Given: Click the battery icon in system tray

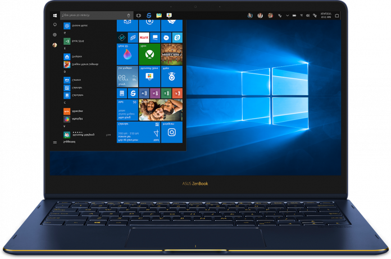Looking at the screenshot, I should click(x=294, y=16).
